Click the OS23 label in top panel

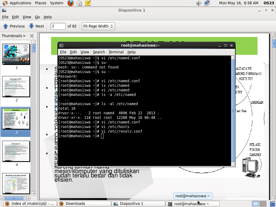[268, 3]
